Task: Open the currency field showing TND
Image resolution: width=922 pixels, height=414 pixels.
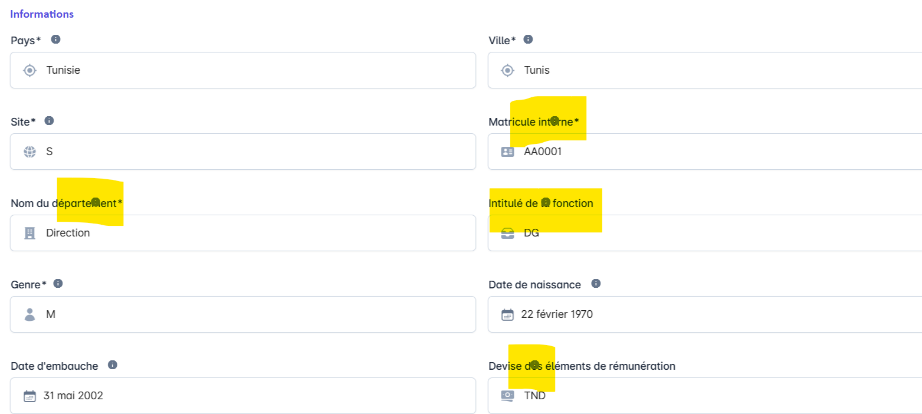Action: (705, 396)
